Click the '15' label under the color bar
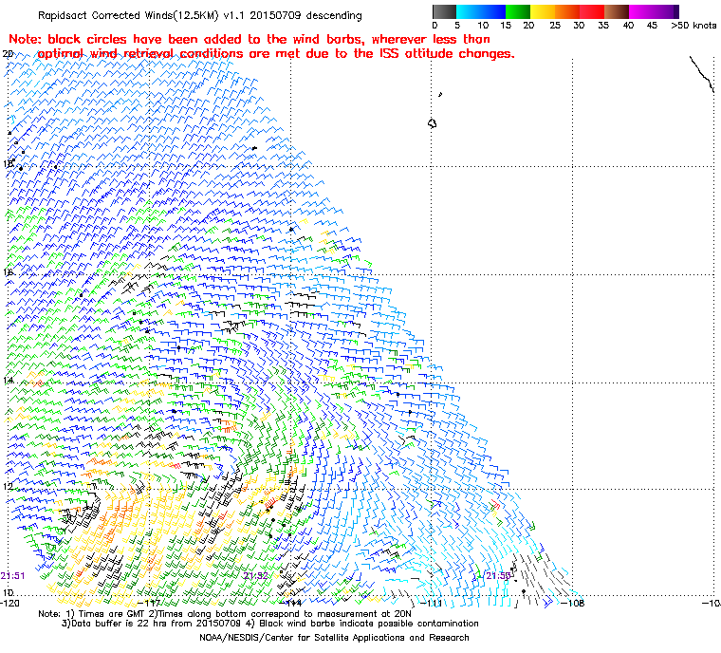The height and width of the screenshot is (653, 721). tap(506, 26)
